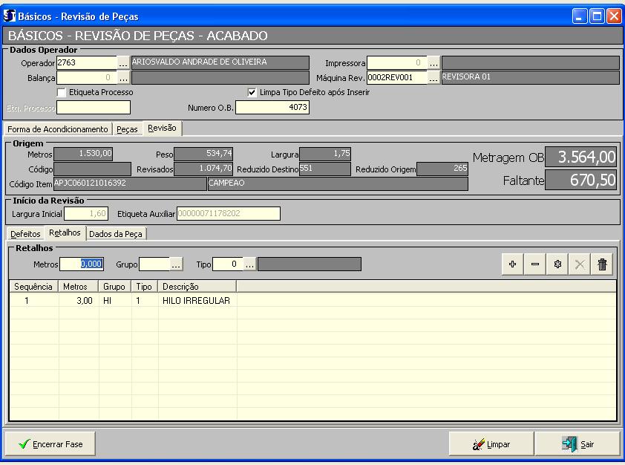
Task: Open the Grupo lookup in Retalhos
Action: point(176,264)
